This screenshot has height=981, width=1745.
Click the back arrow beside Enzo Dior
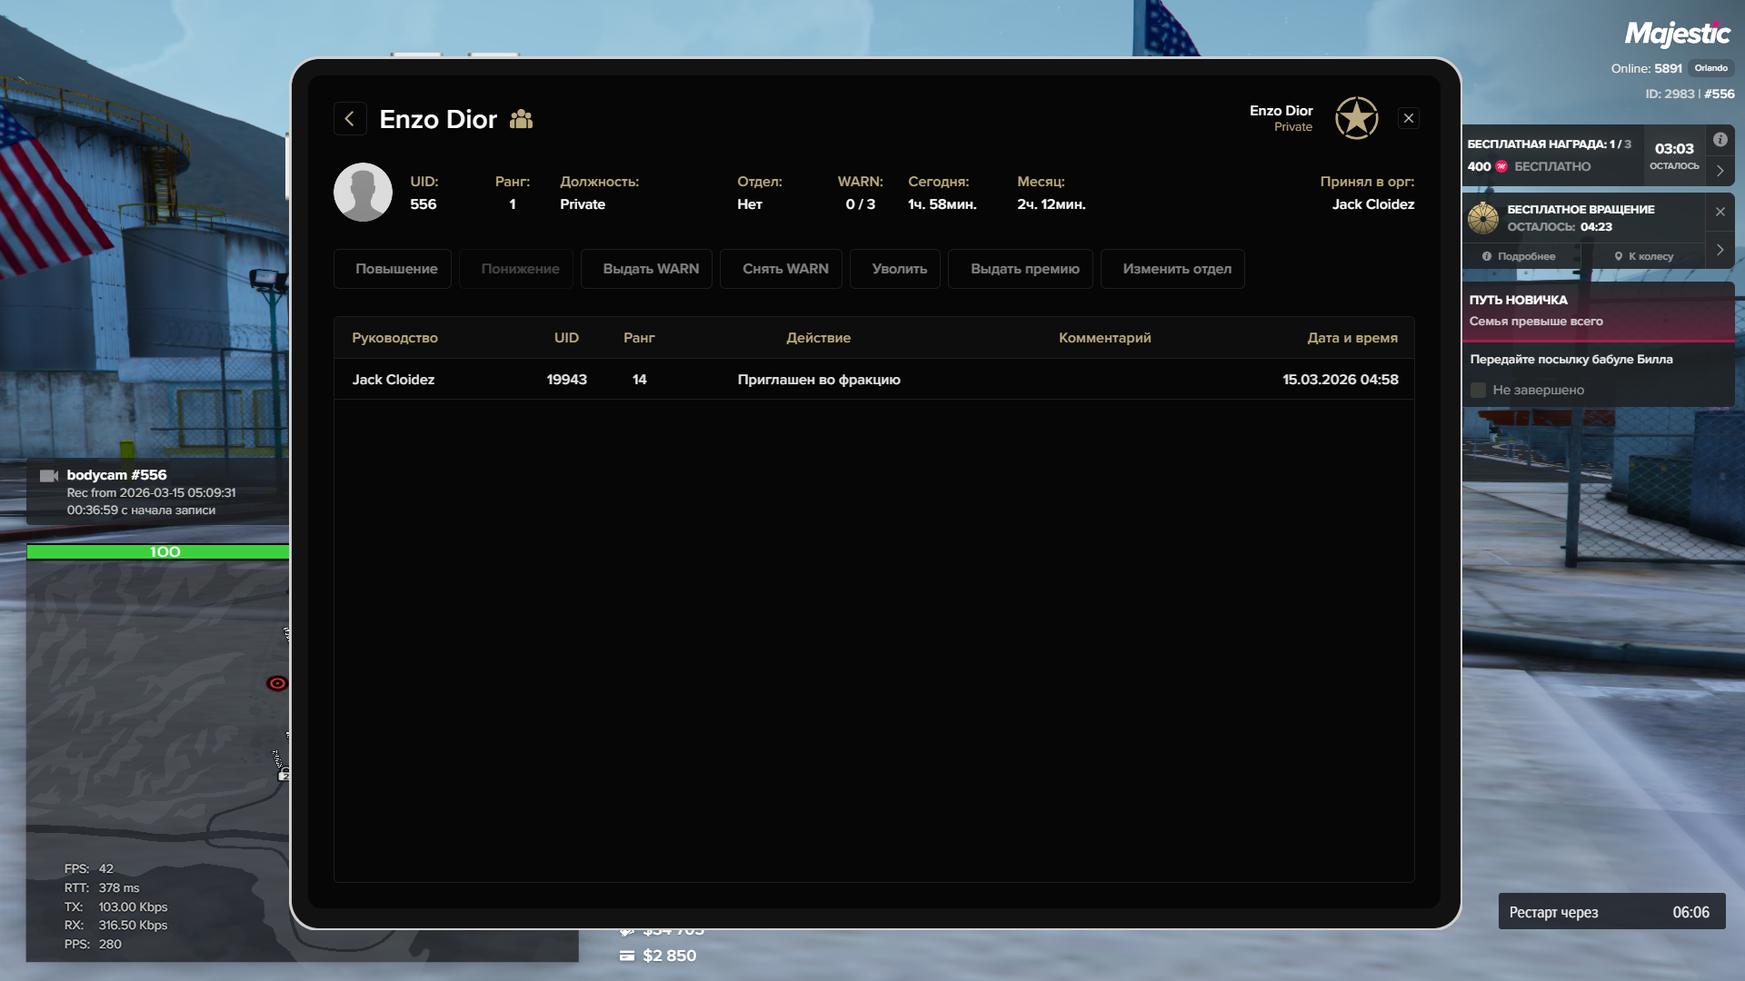tap(350, 119)
